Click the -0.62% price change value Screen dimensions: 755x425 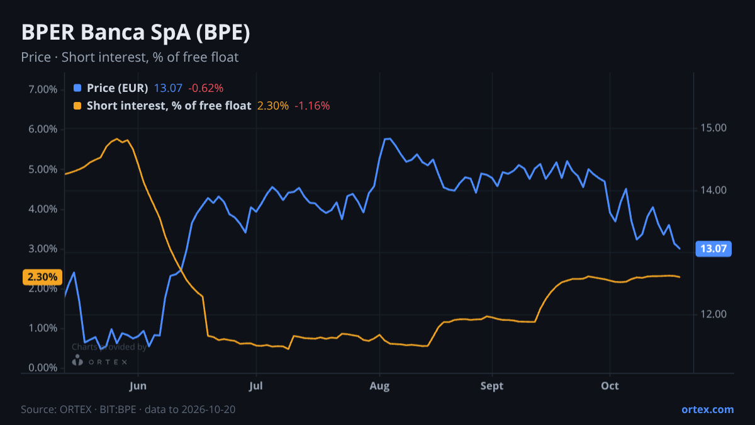(x=206, y=88)
